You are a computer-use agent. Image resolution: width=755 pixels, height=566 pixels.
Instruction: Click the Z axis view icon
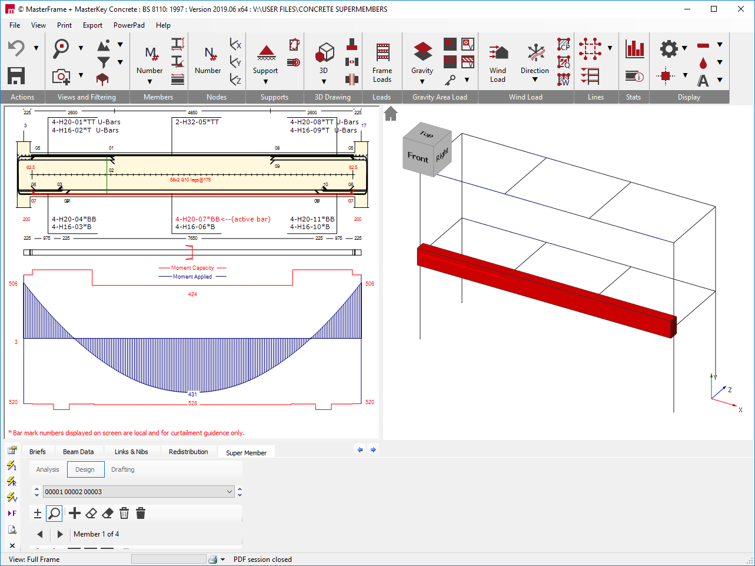(x=235, y=80)
